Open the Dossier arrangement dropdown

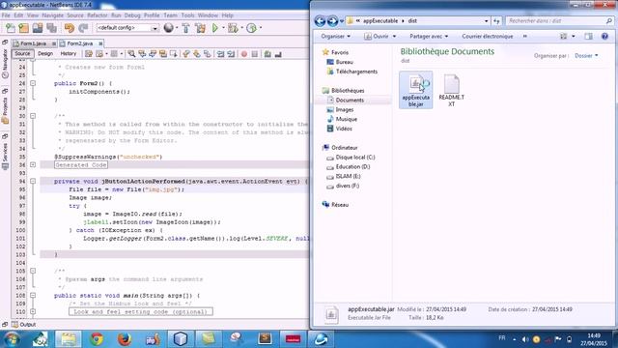point(586,56)
